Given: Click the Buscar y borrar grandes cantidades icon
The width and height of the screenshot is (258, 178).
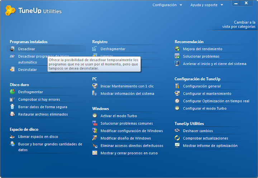Looking at the screenshot, I should (x=12, y=144).
